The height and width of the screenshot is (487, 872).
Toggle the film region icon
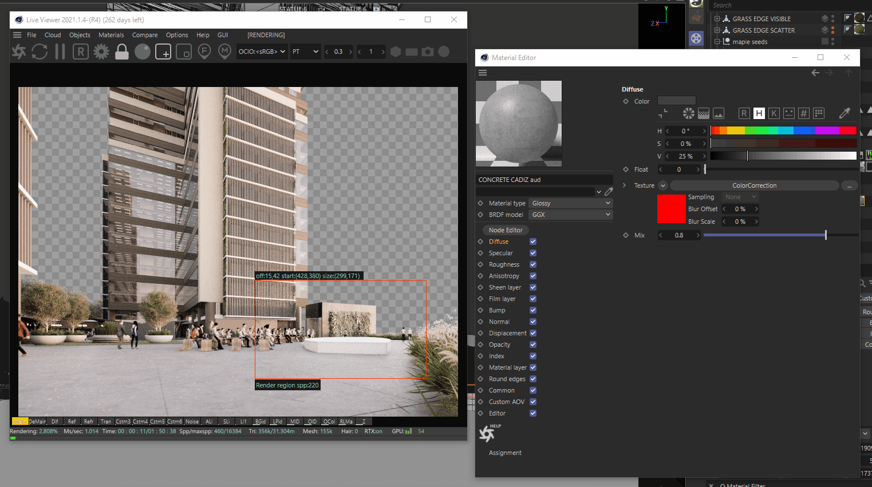pyautogui.click(x=184, y=52)
